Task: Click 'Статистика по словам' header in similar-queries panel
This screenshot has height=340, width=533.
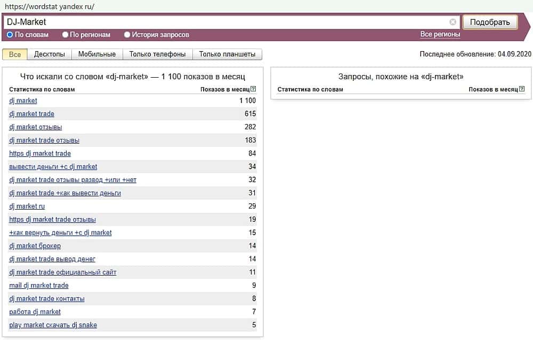Action: (310, 89)
